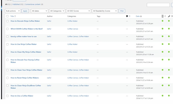Check the How to Clean Your Ninja row

(x=7, y=70)
